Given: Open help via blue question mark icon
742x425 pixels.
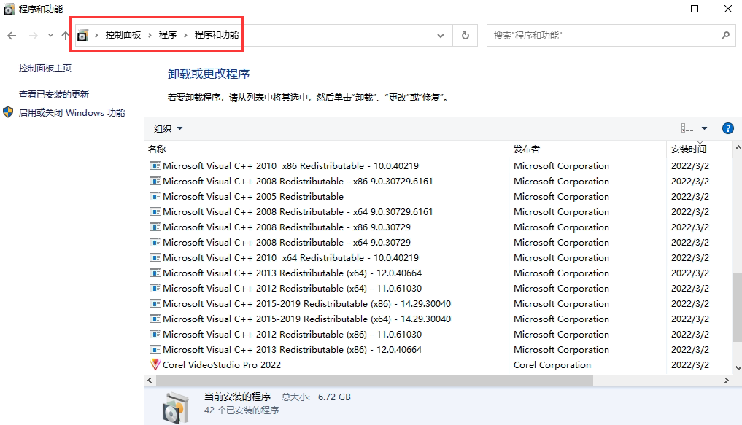Looking at the screenshot, I should tap(727, 128).
